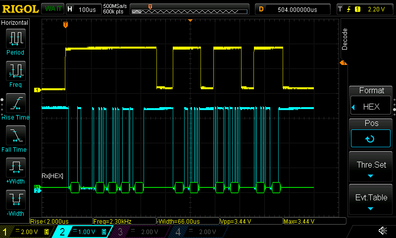The image size is (396, 238).
Task: Click the 500MSa/s sample rate text
Action: tap(115, 6)
